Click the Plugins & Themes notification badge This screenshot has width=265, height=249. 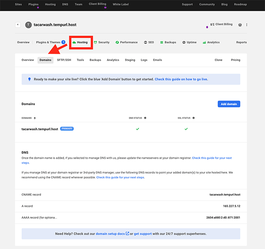(x=63, y=42)
